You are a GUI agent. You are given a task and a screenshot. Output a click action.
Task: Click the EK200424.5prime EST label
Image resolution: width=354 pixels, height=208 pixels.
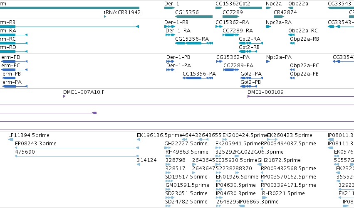click(x=245, y=135)
